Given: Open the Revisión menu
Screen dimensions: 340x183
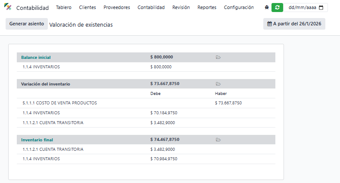Looking at the screenshot, I should point(181,7).
